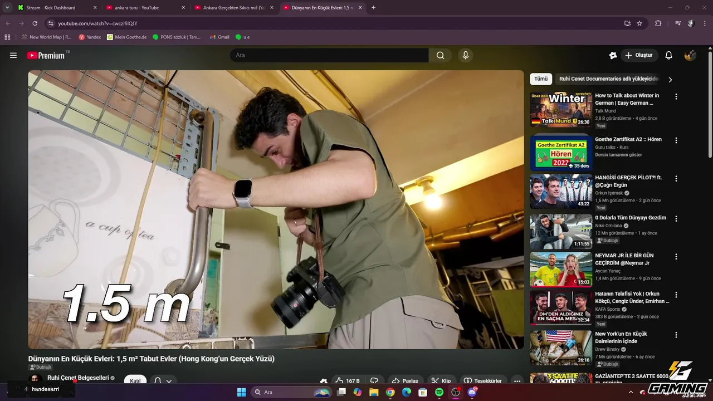Open the notification bell dropdown beside Katıl
This screenshot has height=401, width=713.
pyautogui.click(x=163, y=380)
